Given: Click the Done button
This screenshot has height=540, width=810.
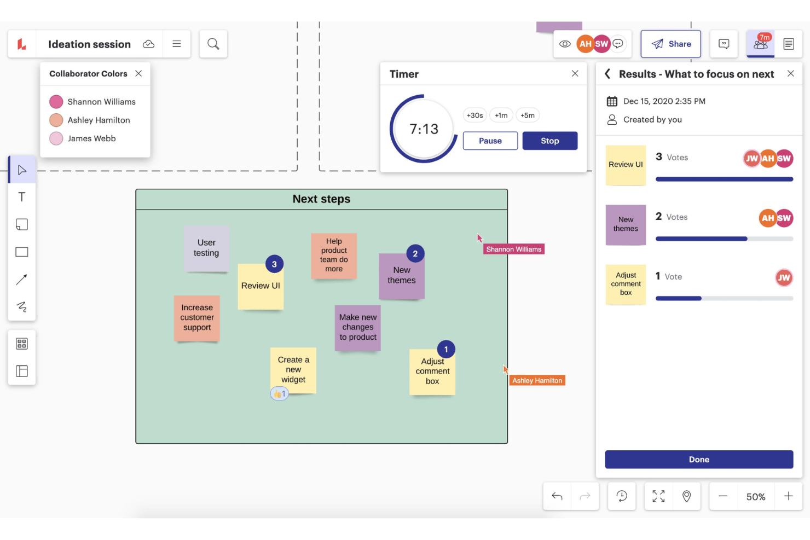Looking at the screenshot, I should click(699, 460).
